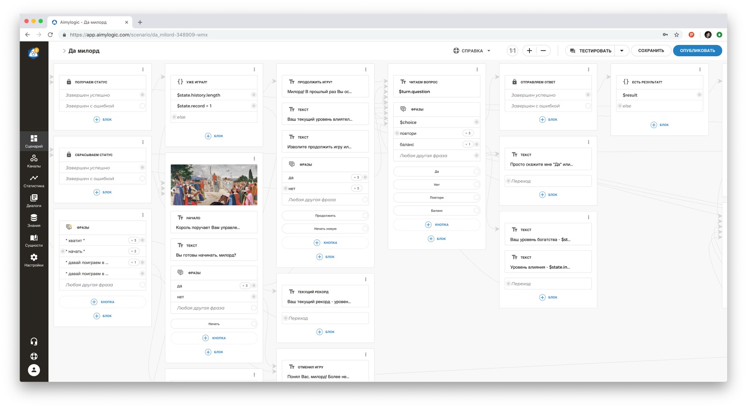
Task: Reset canvas zoom to 1:1
Action: [x=512, y=51]
